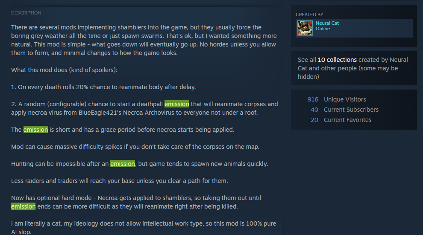The image size is (423, 235).
Task: Click the 40 Current Subscribers count
Action: pos(314,110)
